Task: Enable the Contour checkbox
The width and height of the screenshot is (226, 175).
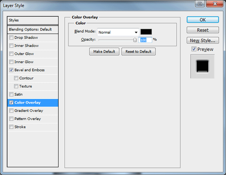Action: point(16,78)
